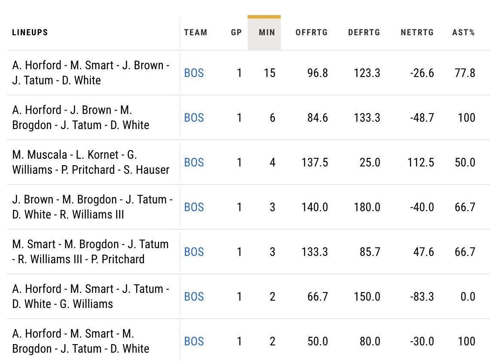Sort lineups by AST% column
The height and width of the screenshot is (363, 490).
point(463,32)
